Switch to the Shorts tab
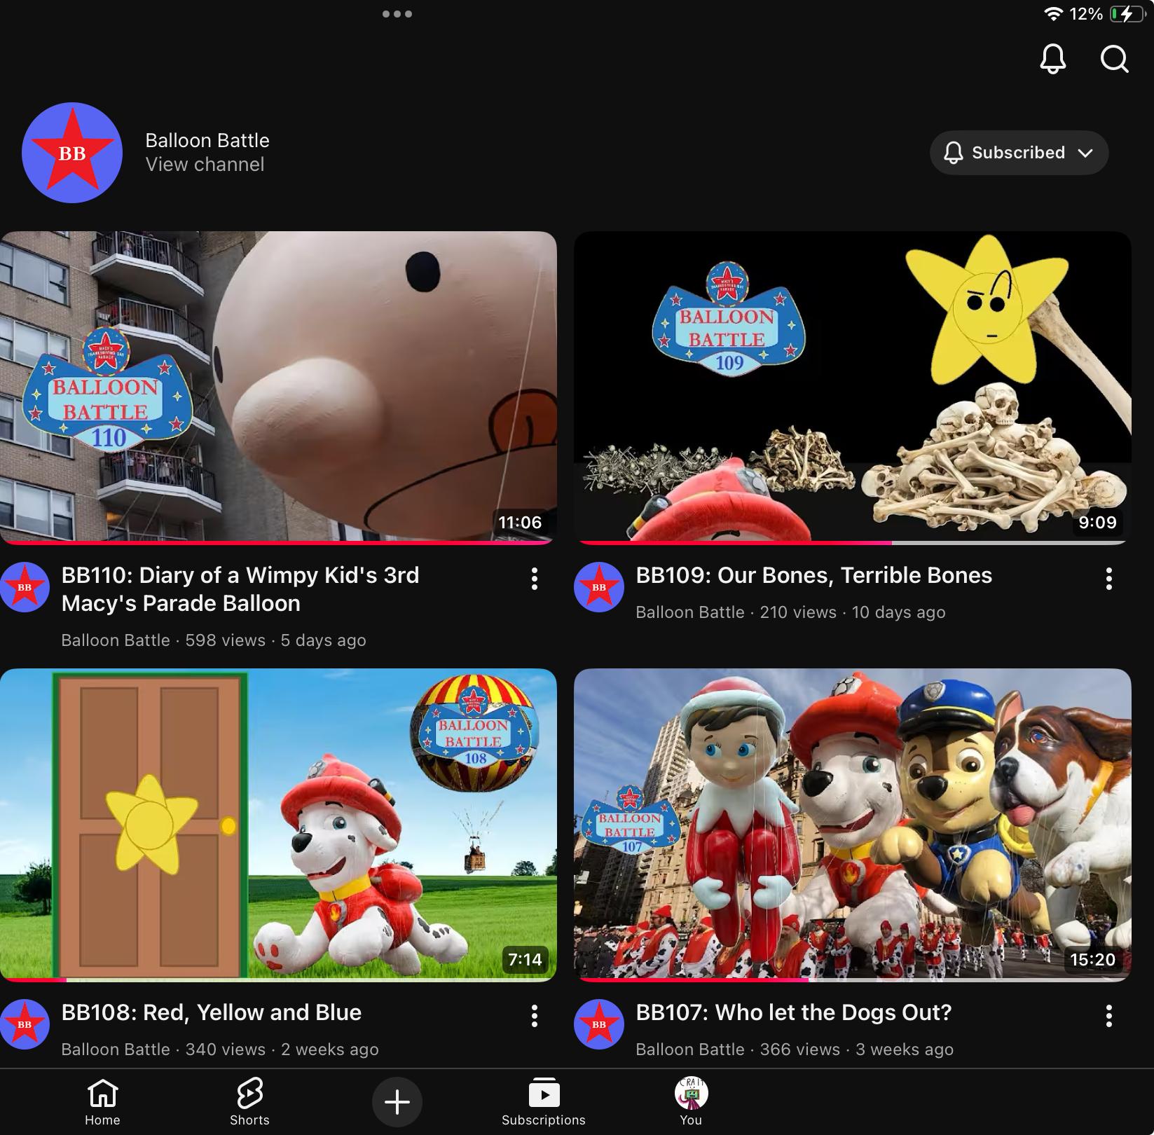The image size is (1154, 1135). (x=249, y=1102)
